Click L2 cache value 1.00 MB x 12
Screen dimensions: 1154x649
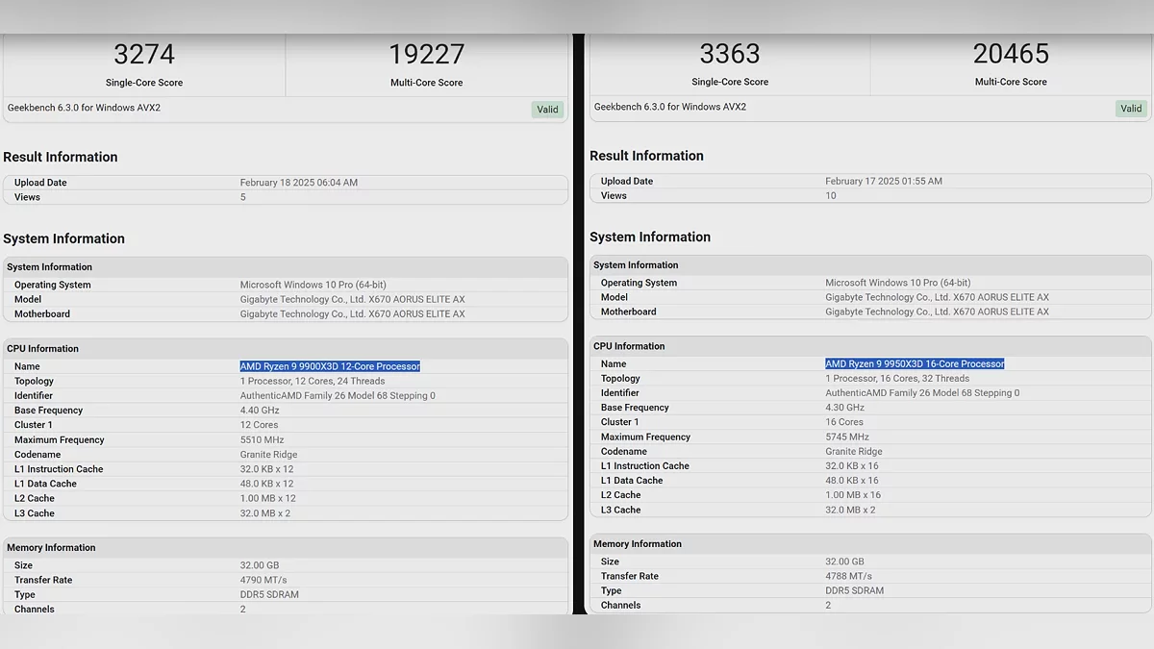pos(267,498)
